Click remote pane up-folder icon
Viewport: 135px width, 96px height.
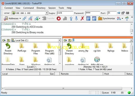coord(70,40)
